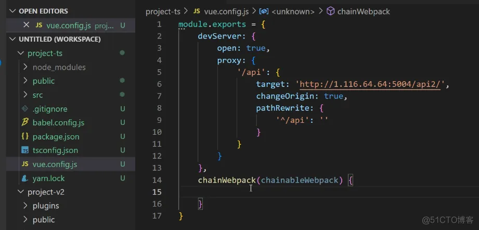This screenshot has width=479, height=230.
Task: Click the JS icon in the breadcrumb
Action: [x=197, y=11]
